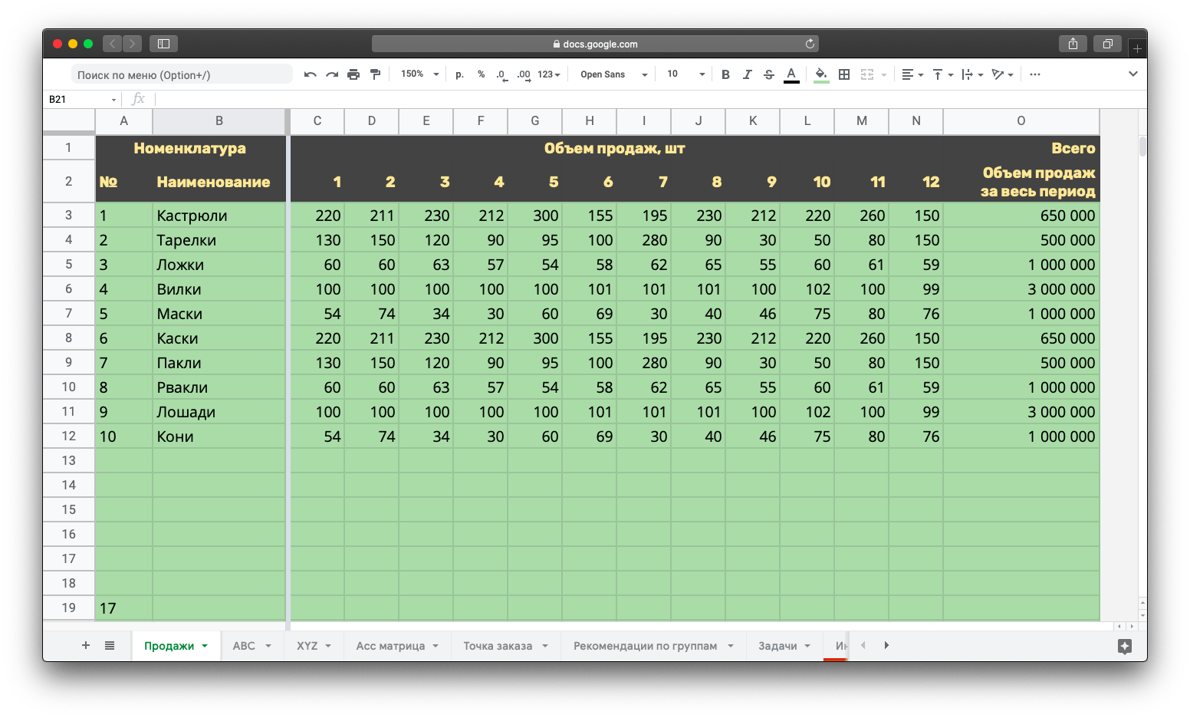Click the print icon in toolbar
Viewport: 1190px width, 718px height.
353,74
